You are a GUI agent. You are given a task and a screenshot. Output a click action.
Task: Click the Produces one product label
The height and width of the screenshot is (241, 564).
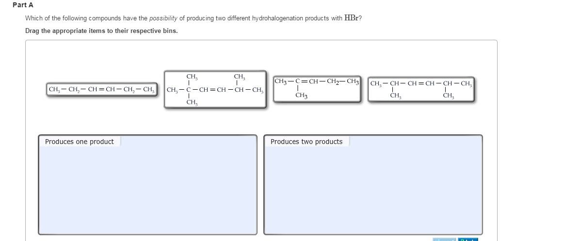tap(80, 142)
